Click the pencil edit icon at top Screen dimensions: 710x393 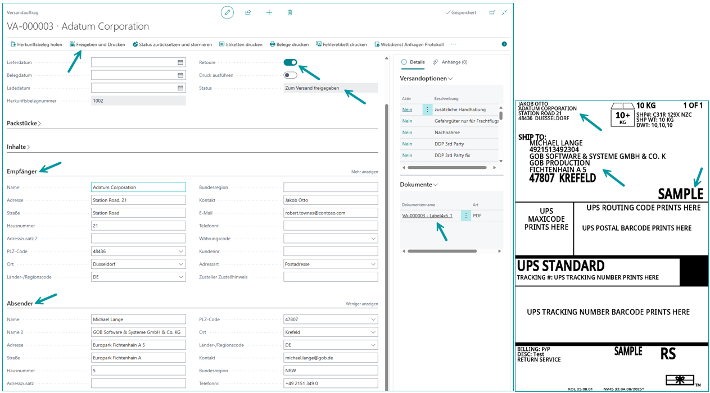[227, 12]
